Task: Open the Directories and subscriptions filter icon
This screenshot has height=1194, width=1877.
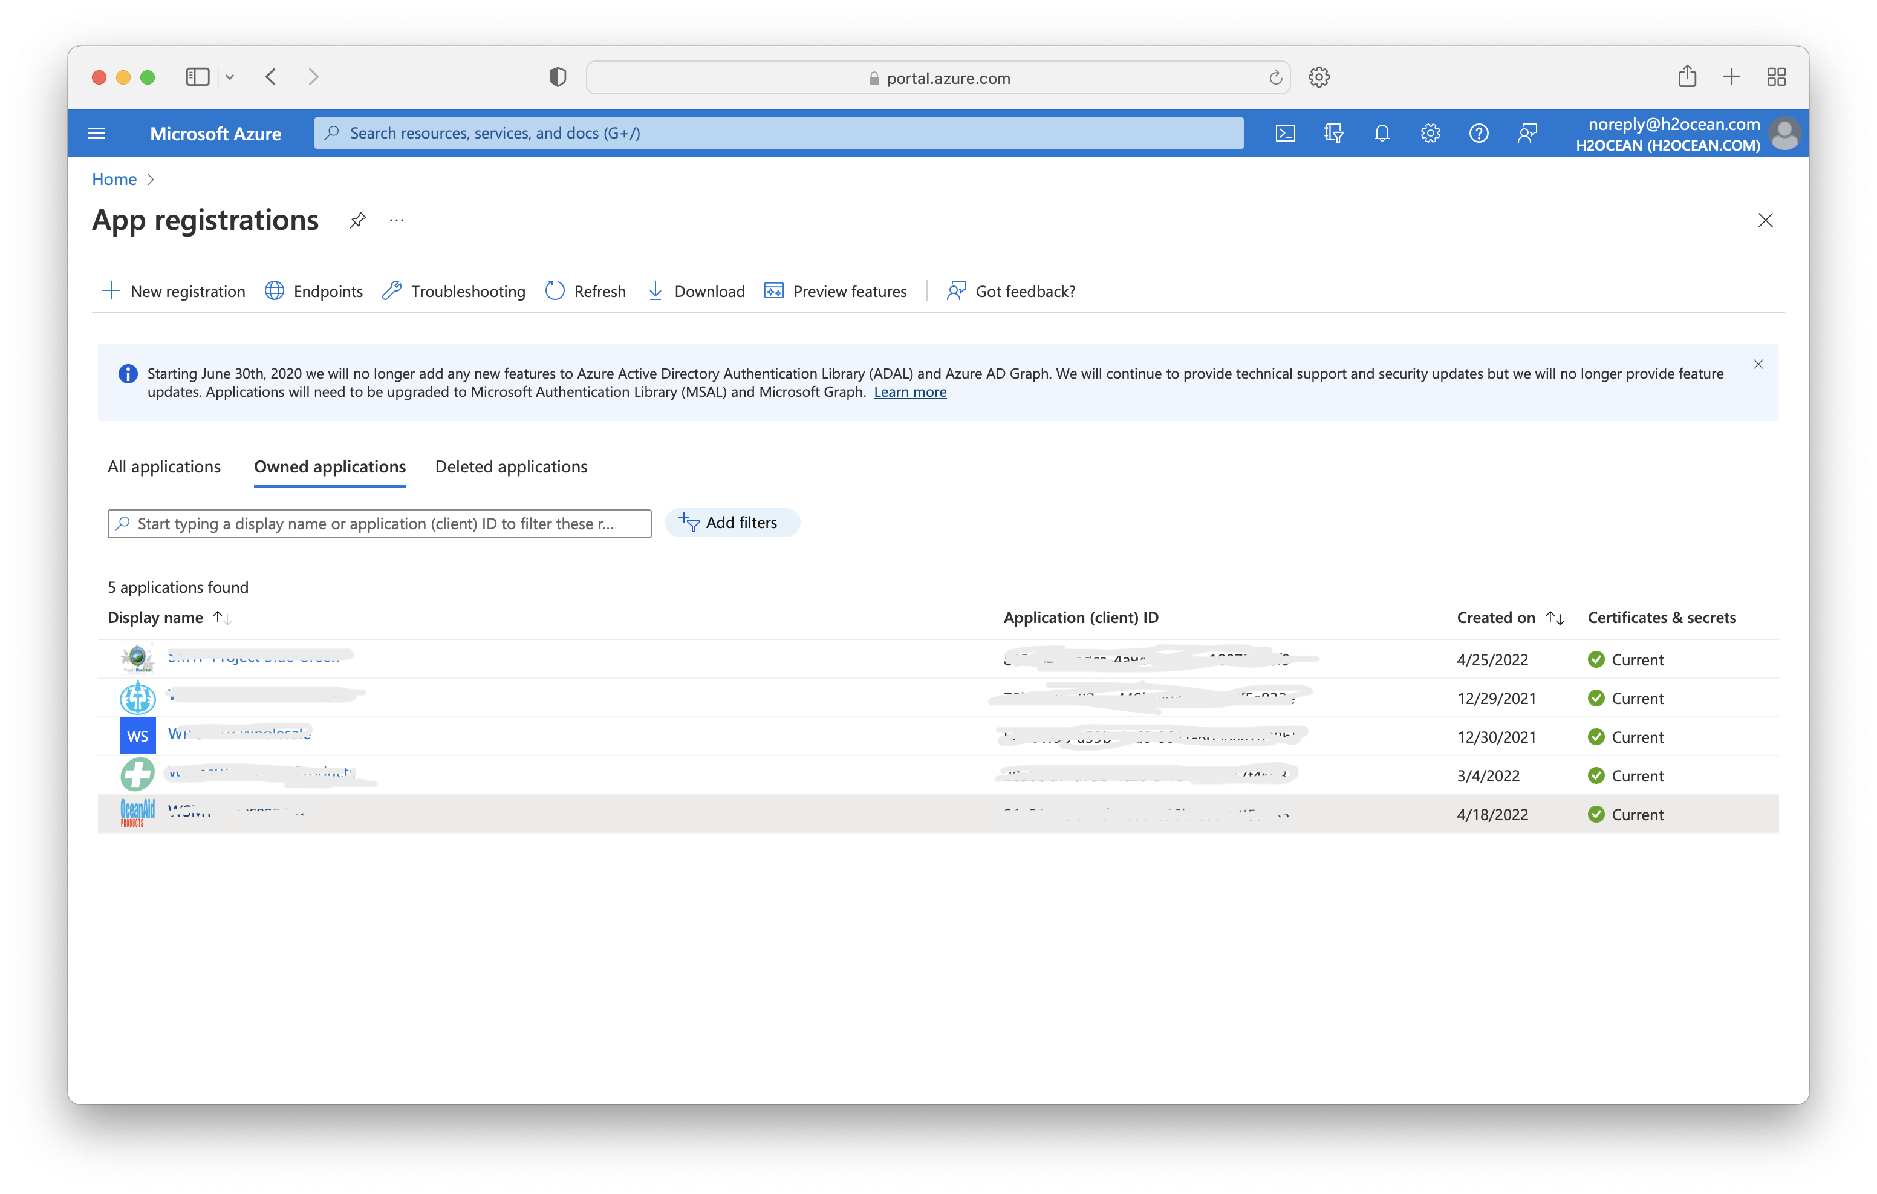Action: 1334,133
